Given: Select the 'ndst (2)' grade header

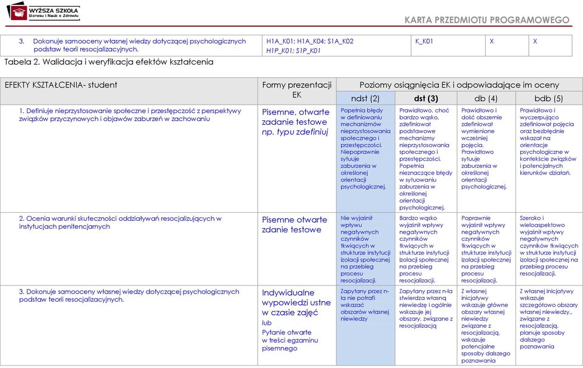Looking at the screenshot, I should [x=365, y=98].
